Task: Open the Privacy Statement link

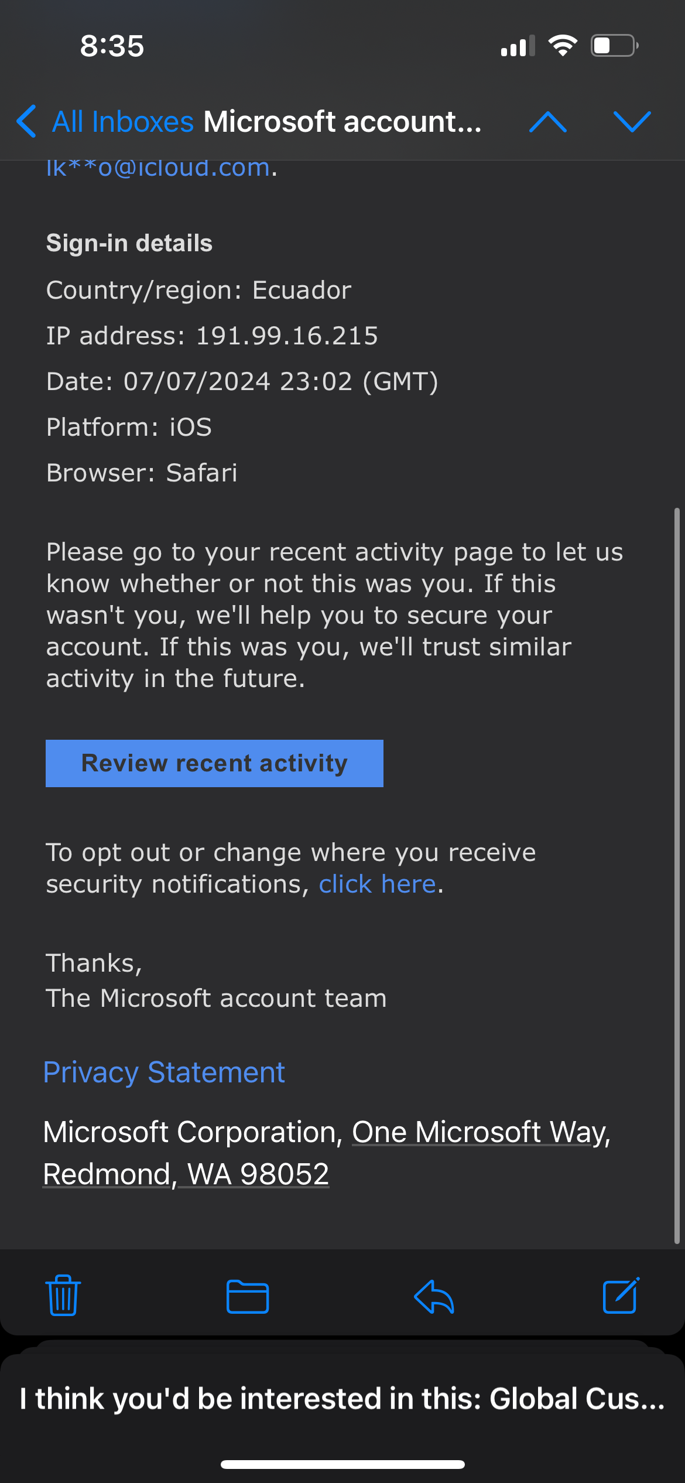Action: tap(164, 1072)
